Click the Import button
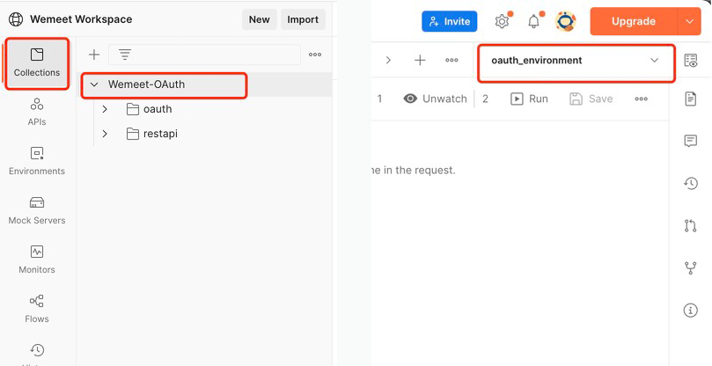 [x=303, y=19]
